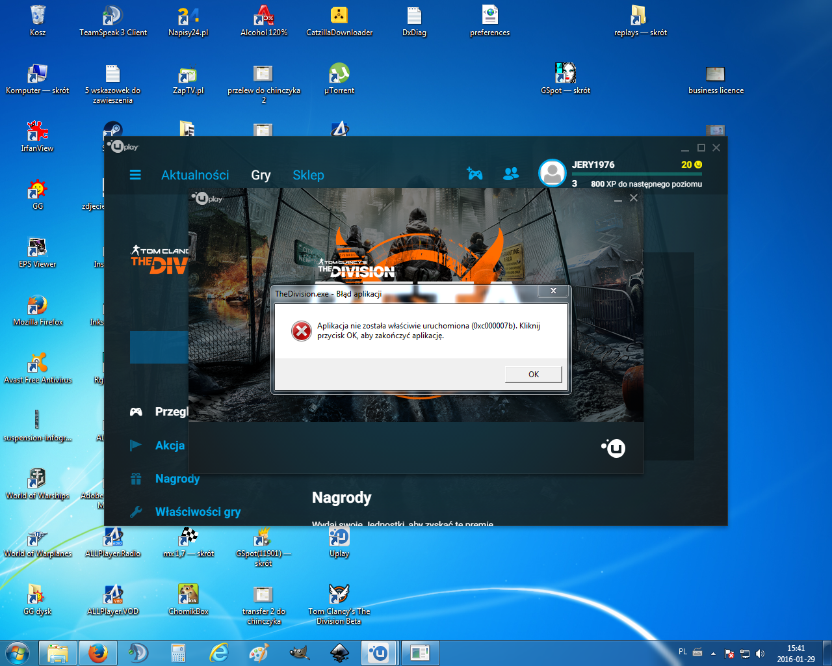Open the JERY1976 profile avatar
This screenshot has height=666, width=832.
click(x=552, y=173)
